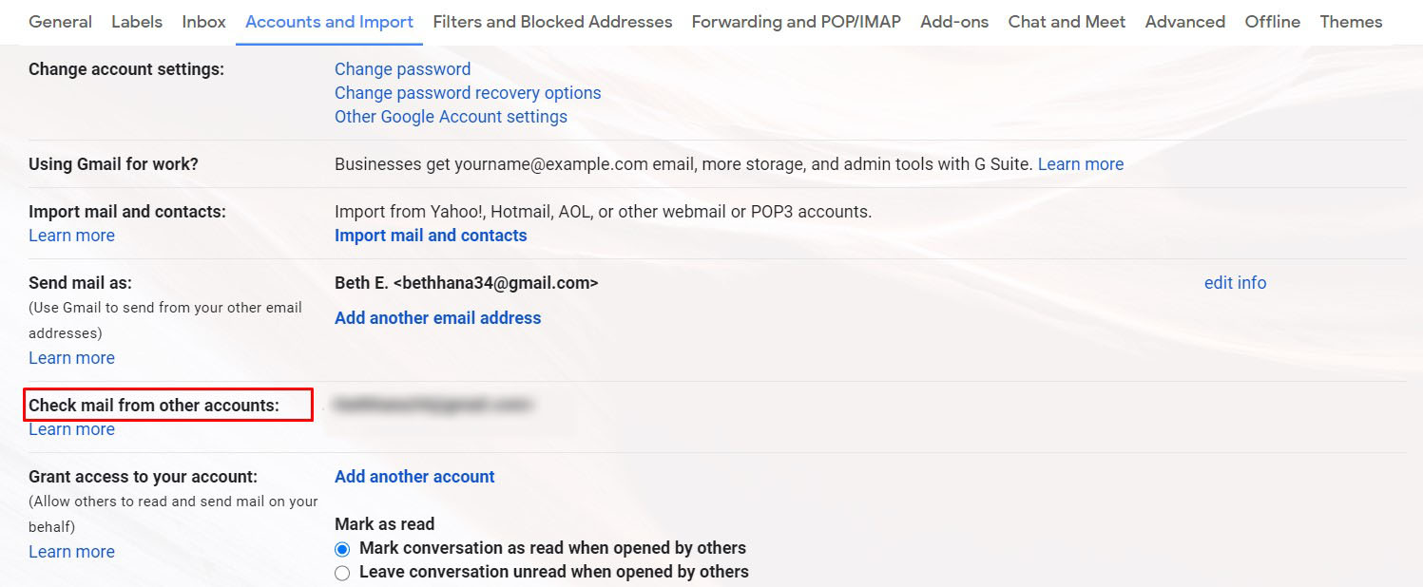This screenshot has height=587, width=1423.
Task: Switch to Chat and Meet tab
Action: click(x=1067, y=22)
